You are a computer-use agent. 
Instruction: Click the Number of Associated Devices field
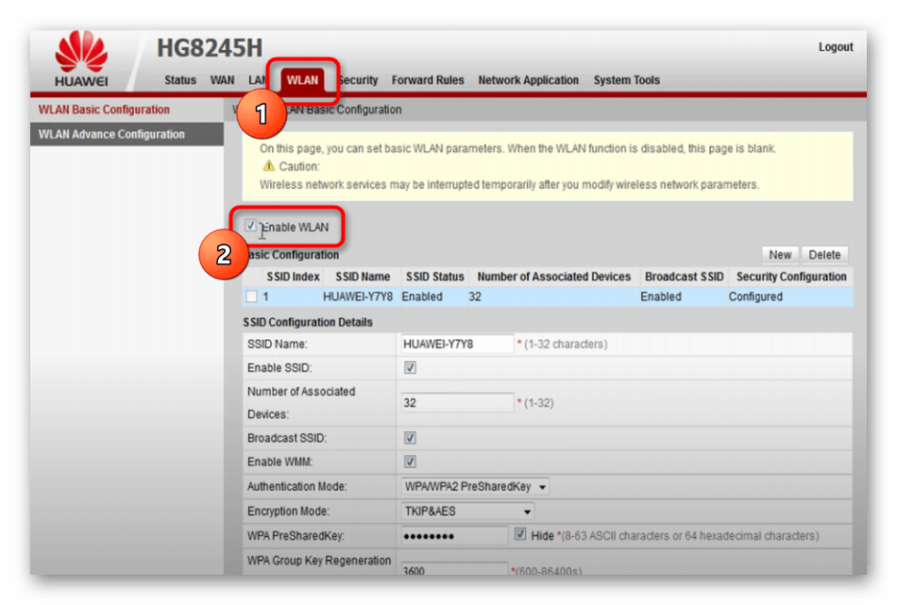[456, 403]
